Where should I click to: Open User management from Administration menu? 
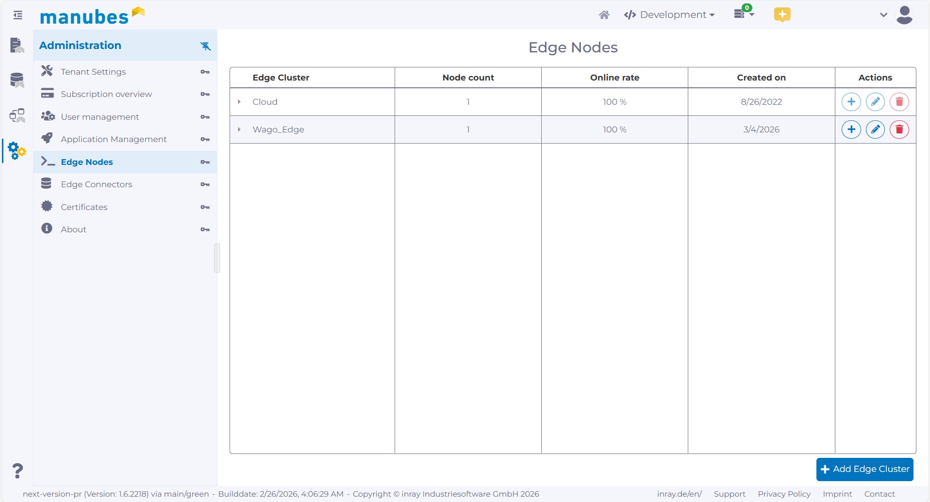[99, 116]
